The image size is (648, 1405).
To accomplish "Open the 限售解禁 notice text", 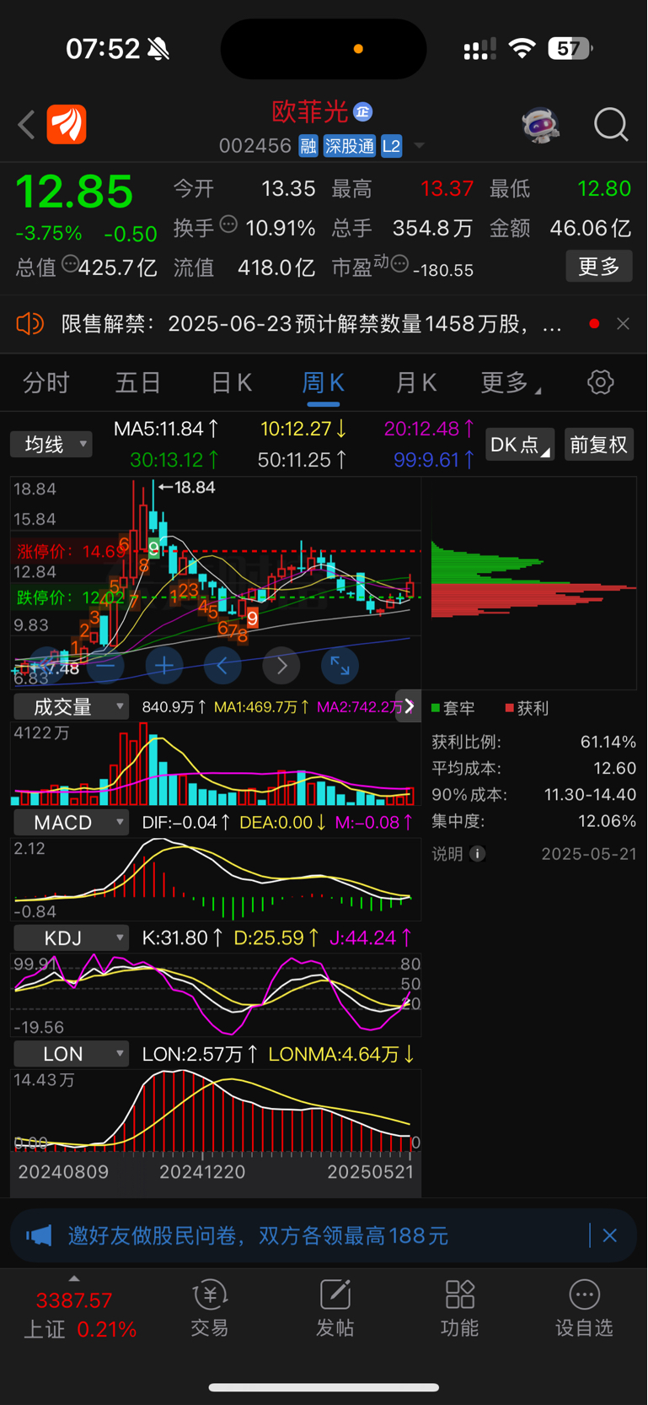I will [x=312, y=323].
